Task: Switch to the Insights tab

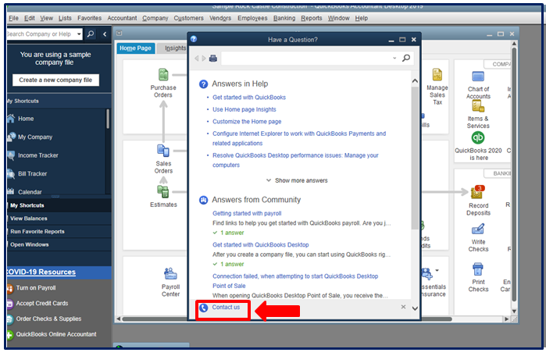Action: [173, 48]
